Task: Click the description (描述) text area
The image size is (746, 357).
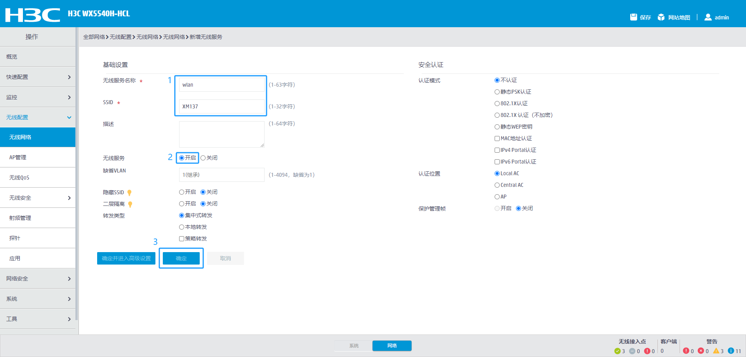Action: point(221,134)
